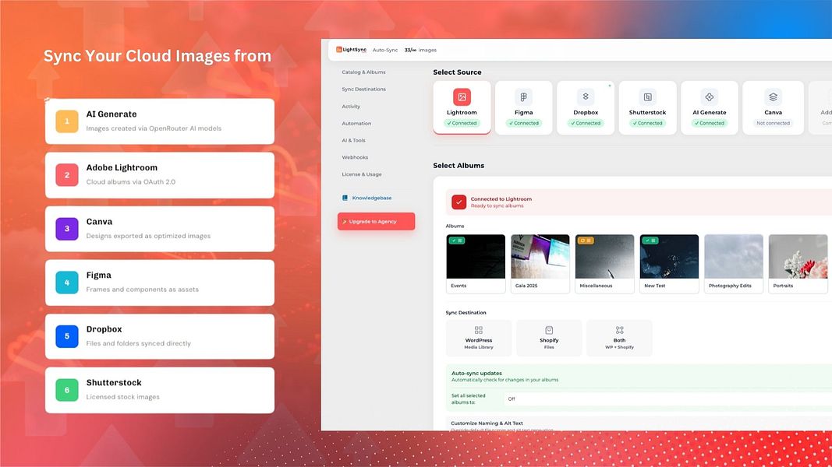This screenshot has height=467, width=832.
Task: Click the Upgrade to Agency button
Action: (x=376, y=221)
